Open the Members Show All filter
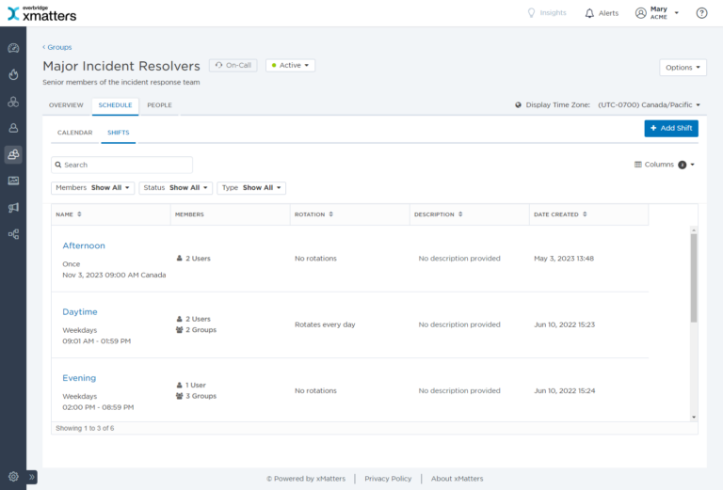This screenshot has height=490, width=723. click(x=93, y=188)
